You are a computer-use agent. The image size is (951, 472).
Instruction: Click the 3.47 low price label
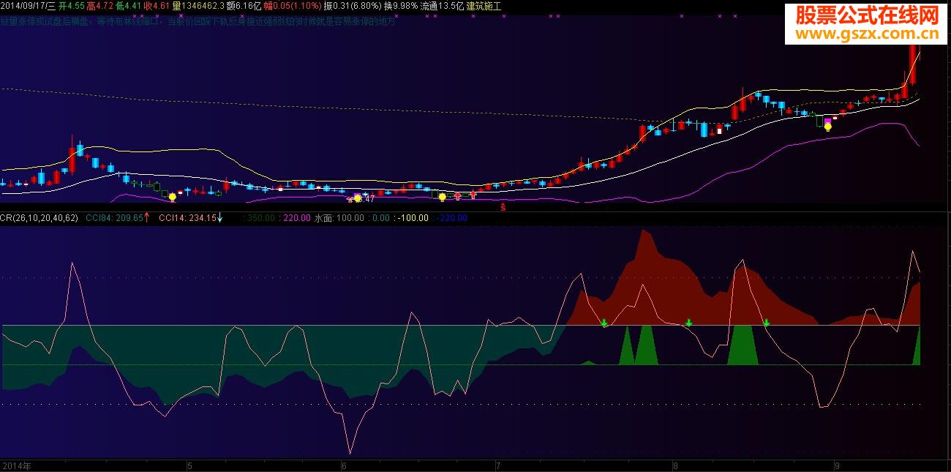[366, 198]
